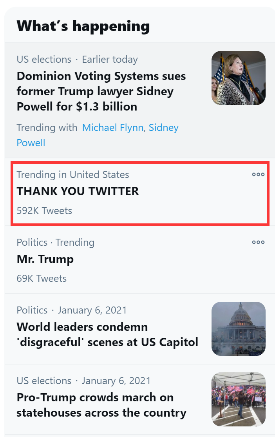The width and height of the screenshot is (275, 437).
Task: Click the Trending in United States label
Action: 72,174
